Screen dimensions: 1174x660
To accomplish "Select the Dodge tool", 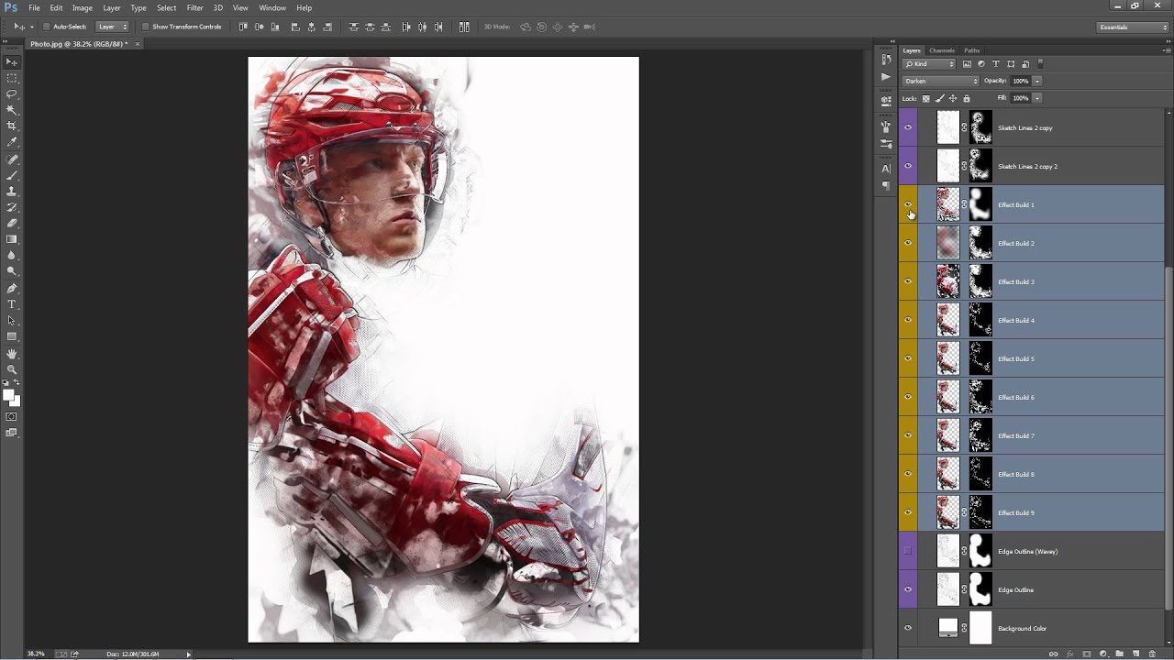I will click(12, 271).
